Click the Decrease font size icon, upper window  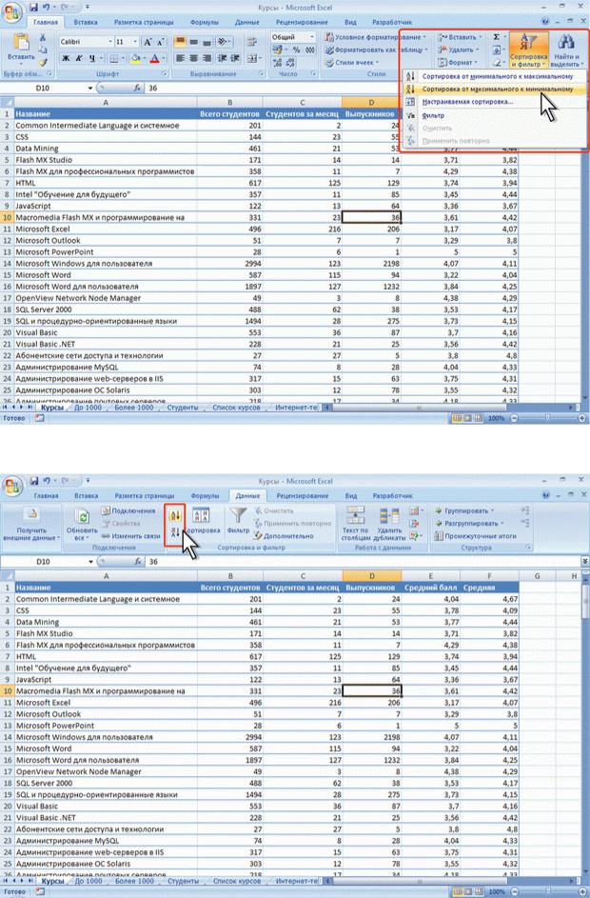160,42
